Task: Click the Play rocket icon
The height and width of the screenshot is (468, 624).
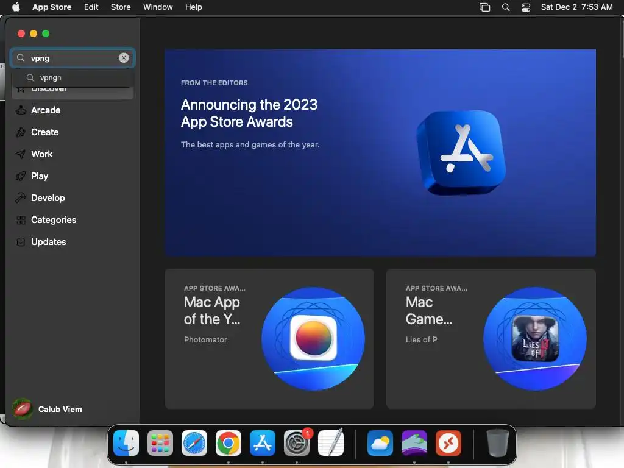Action: point(21,176)
